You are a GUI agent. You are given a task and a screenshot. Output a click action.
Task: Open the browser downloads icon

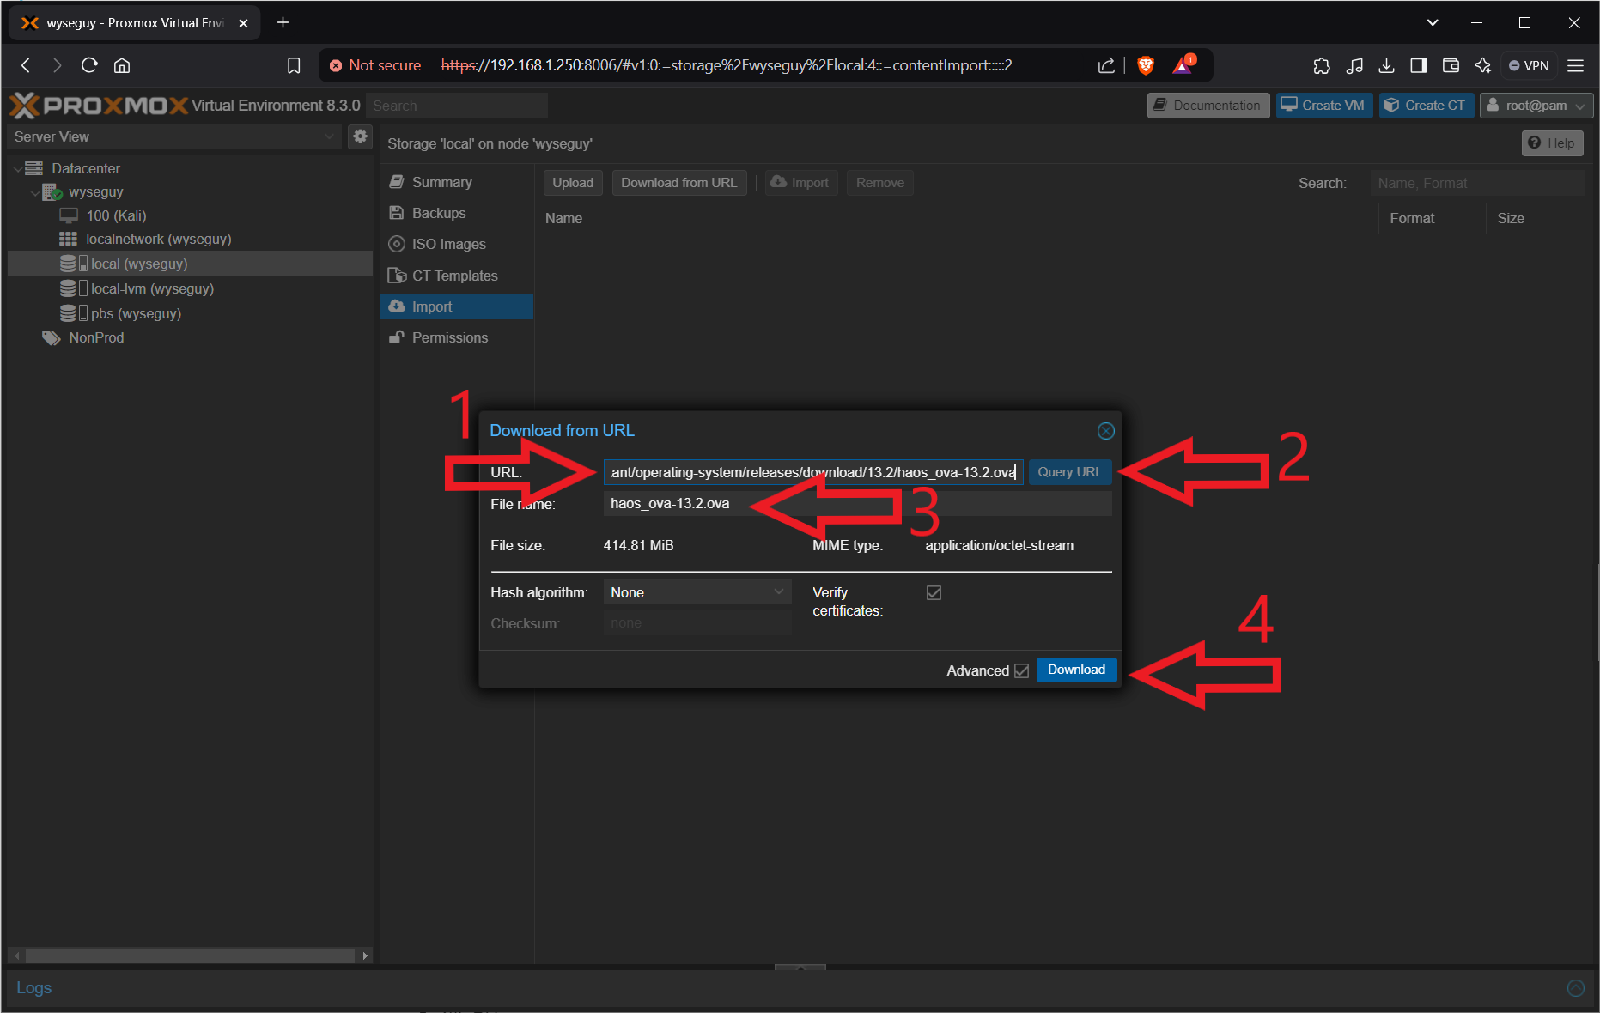tap(1386, 65)
